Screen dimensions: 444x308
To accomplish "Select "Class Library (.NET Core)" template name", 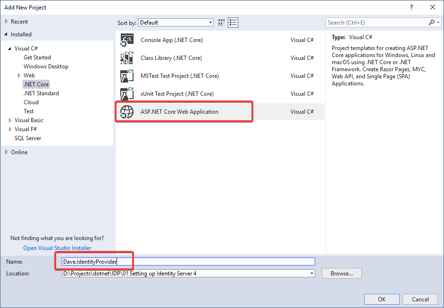I will pos(171,58).
